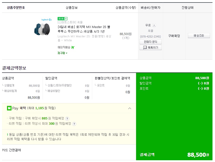Screen dimensions: 215x162
Task: Open the 로지텍 MX Master 2S product title link
Action: [84, 29]
